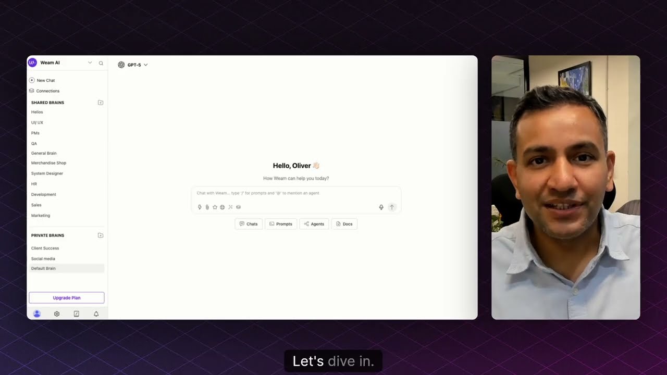Click the lightning bolt prompt icon
This screenshot has height=375, width=667.
(200, 207)
